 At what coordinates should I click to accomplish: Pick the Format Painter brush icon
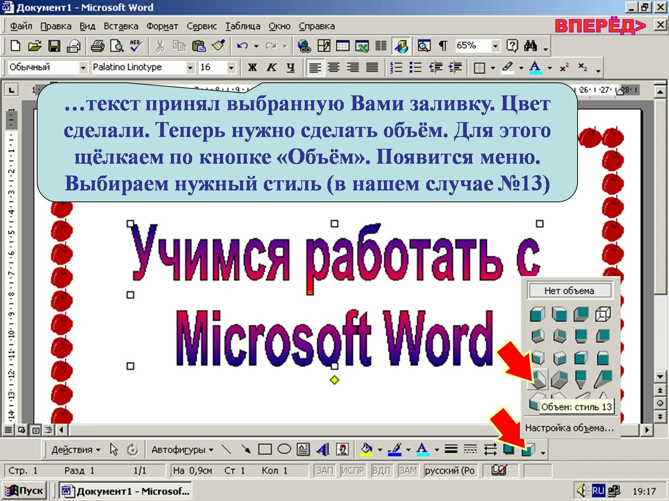(x=219, y=46)
